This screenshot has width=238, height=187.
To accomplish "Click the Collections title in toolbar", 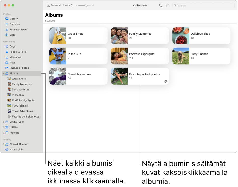I will click(140, 5).
